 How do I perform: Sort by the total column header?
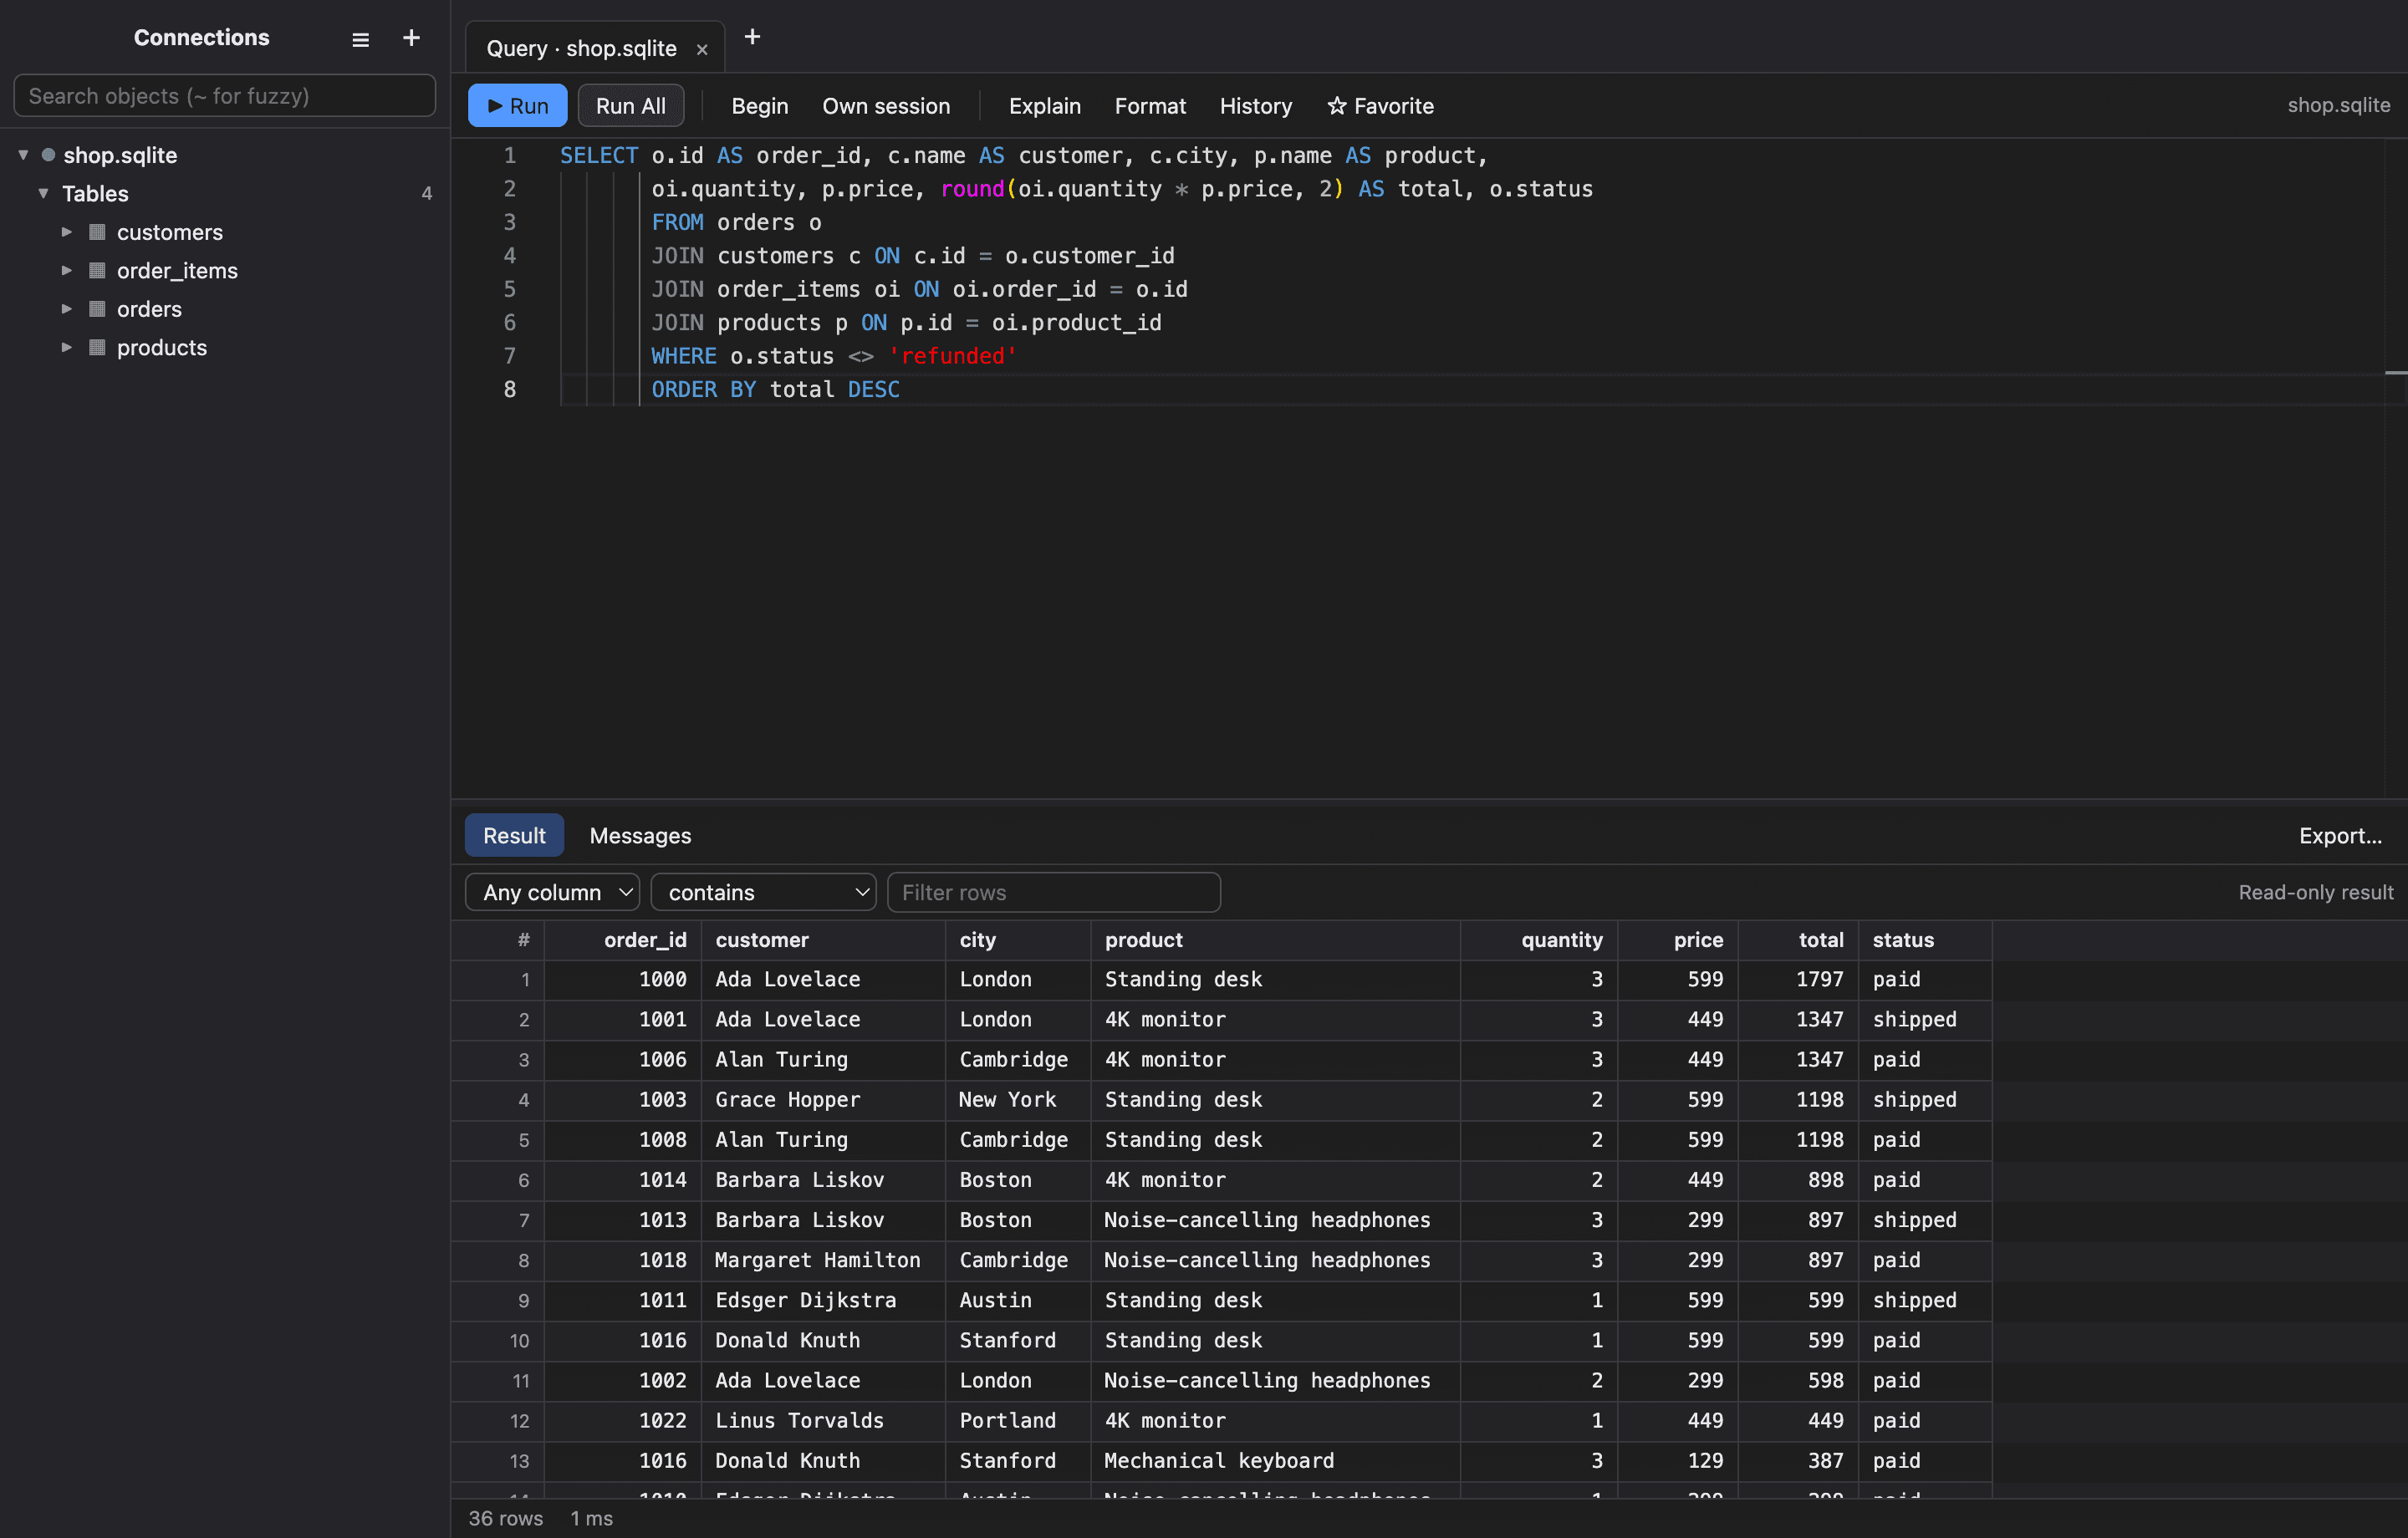(1798, 940)
